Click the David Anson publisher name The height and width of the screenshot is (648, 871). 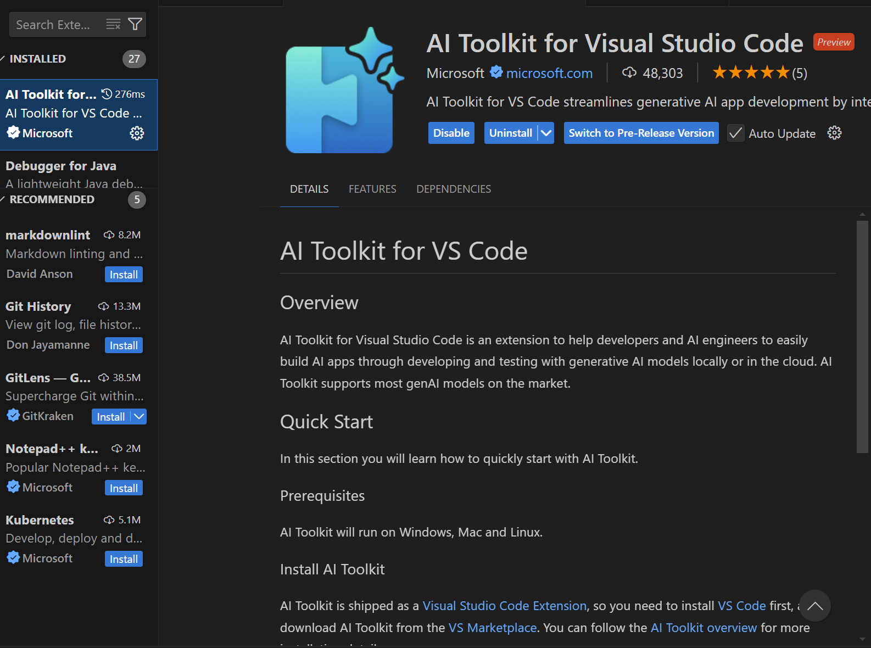pos(40,273)
